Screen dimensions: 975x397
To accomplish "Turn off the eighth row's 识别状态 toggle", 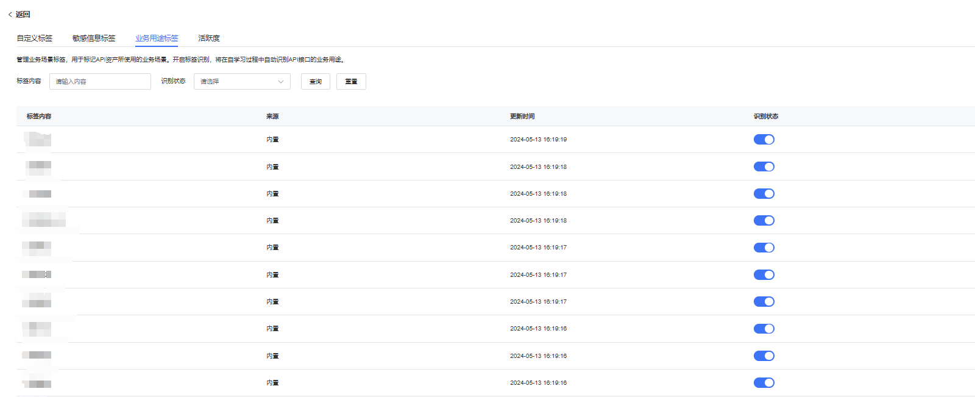I will click(x=764, y=329).
